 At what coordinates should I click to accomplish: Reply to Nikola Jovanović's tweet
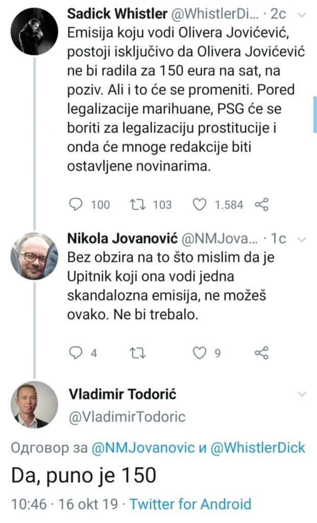click(75, 352)
